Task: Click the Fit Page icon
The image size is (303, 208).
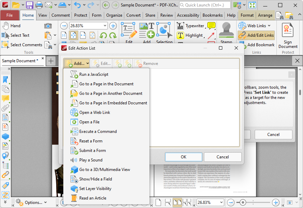Action: (74, 35)
